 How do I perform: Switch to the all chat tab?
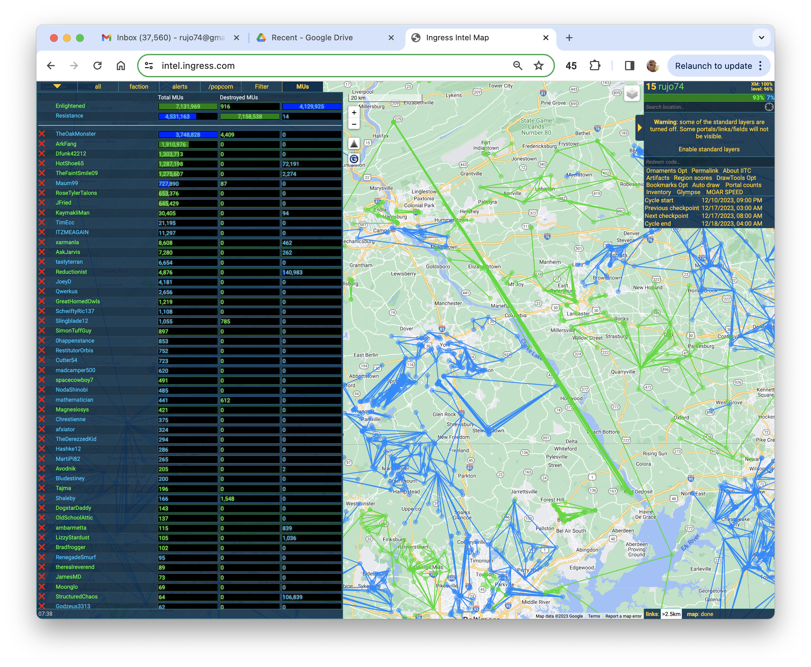[x=97, y=86]
